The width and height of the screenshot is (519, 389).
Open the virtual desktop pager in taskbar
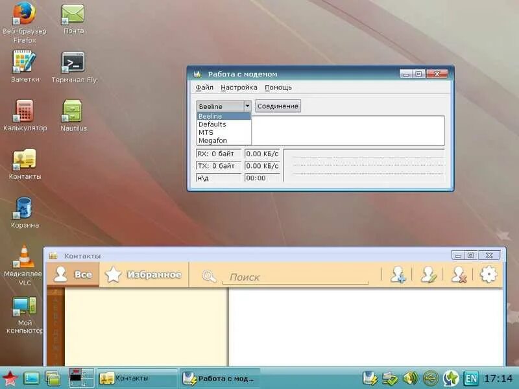81,378
